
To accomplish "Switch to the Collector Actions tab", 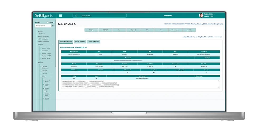I will pyautogui.click(x=93, y=42).
